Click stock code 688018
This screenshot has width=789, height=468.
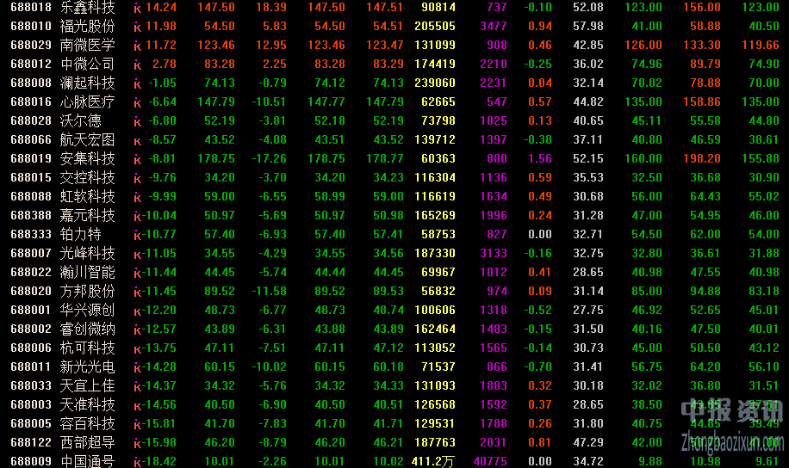pos(31,7)
